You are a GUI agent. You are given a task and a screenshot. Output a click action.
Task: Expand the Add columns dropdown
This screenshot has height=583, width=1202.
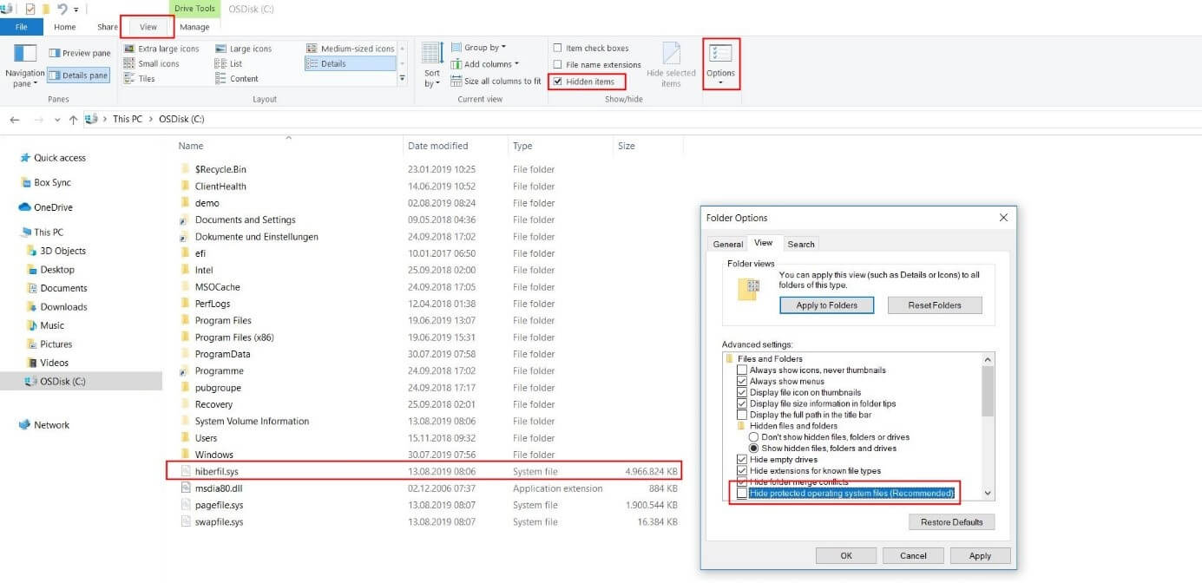486,63
